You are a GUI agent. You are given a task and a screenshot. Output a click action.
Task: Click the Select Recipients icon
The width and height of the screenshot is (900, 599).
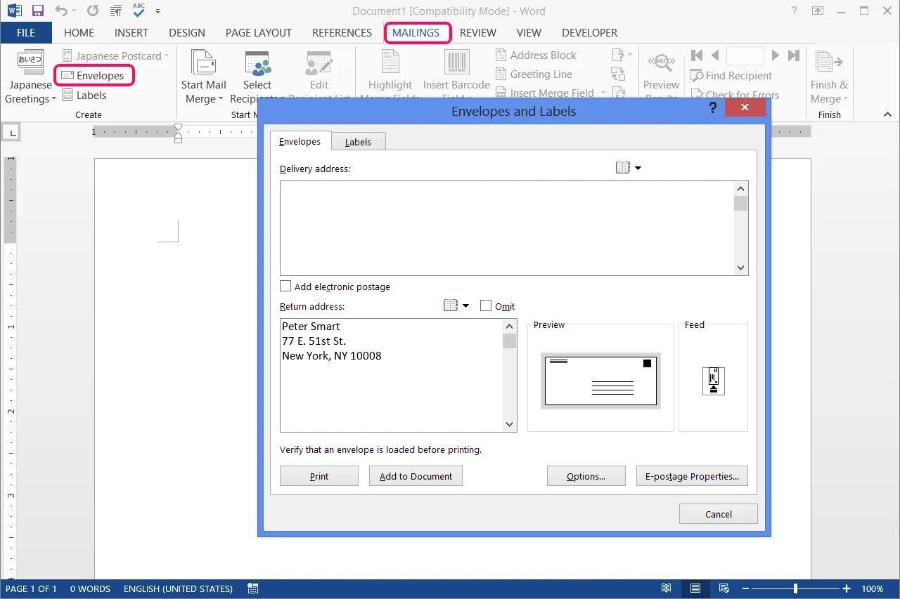tap(257, 63)
